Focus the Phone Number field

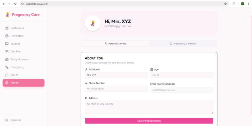point(116,89)
